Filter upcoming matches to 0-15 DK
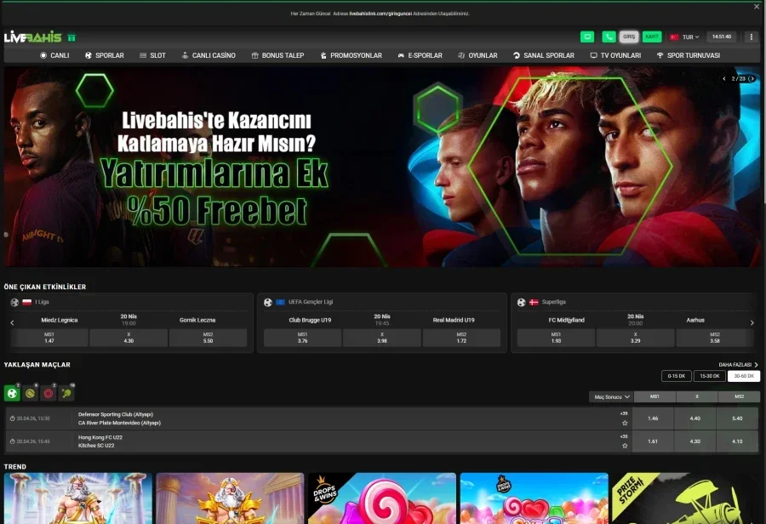The height and width of the screenshot is (524, 766). click(677, 376)
